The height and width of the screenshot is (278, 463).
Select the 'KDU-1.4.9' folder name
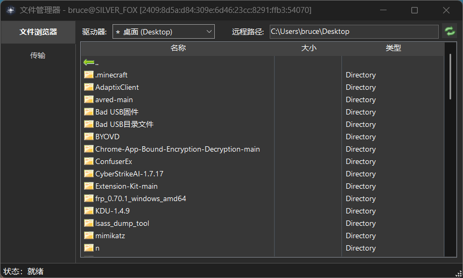click(113, 211)
